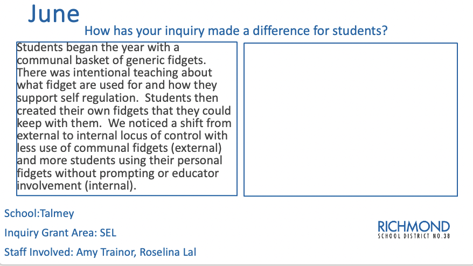
Task: Click the "SCHOOL DISTRICT NO.38" caption under the logo
Action: 414,236
